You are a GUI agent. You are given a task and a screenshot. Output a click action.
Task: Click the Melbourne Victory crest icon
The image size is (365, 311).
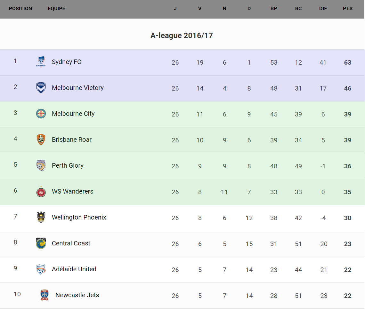coord(41,88)
